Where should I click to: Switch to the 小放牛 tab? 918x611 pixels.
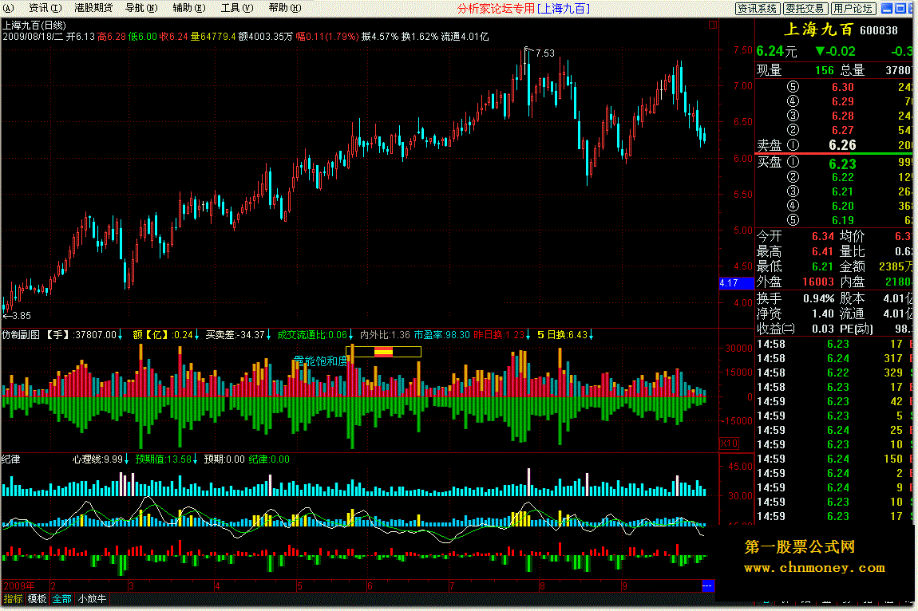tap(93, 599)
